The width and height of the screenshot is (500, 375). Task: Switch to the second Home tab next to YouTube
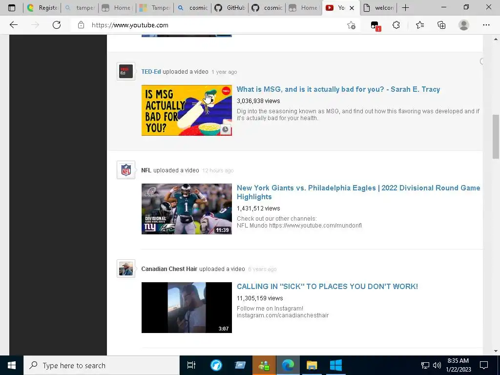[x=304, y=8]
